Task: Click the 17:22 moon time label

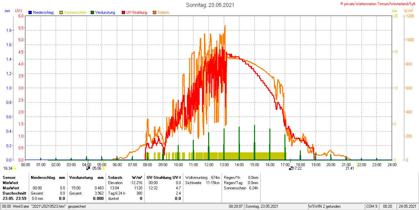Action: pos(297,168)
